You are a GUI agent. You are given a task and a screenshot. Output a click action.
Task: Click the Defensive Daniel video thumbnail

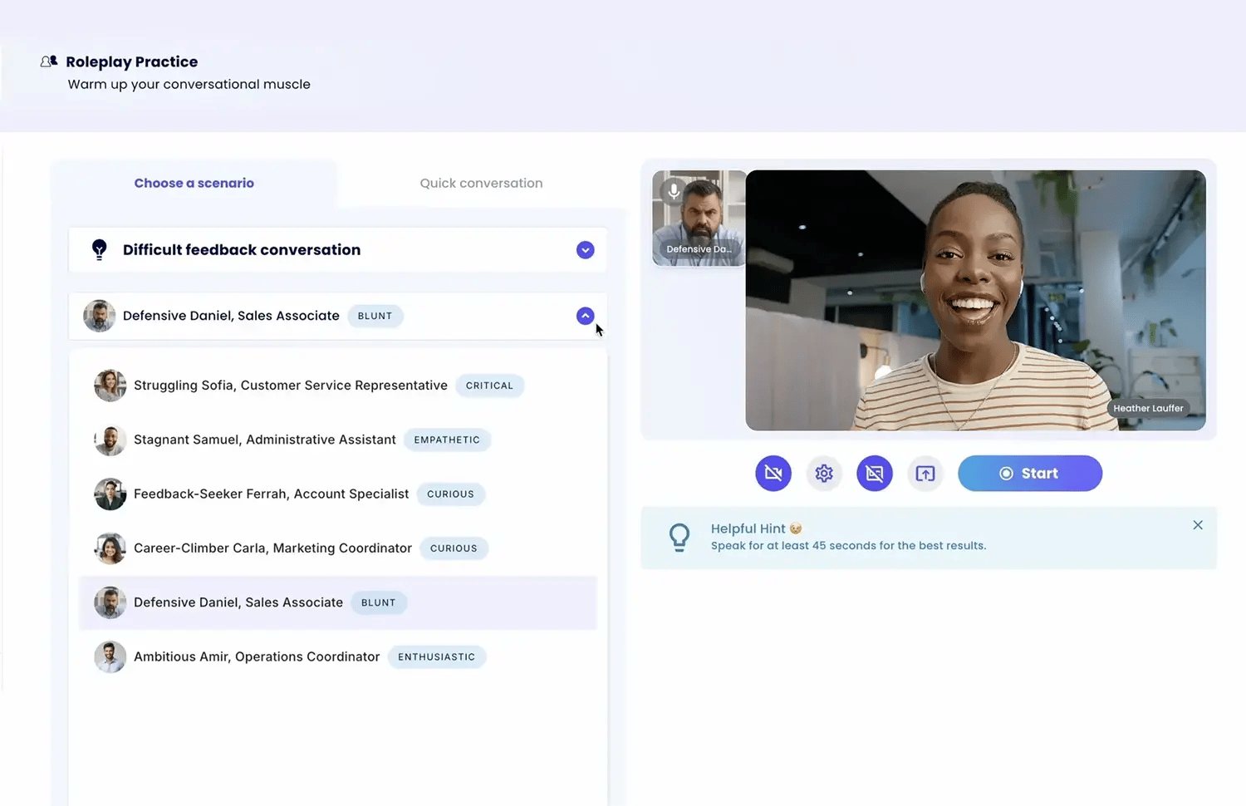tap(699, 218)
